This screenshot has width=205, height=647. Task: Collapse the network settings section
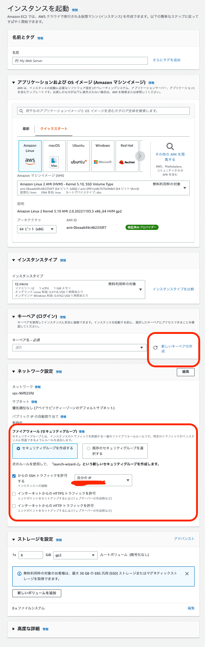[14, 371]
